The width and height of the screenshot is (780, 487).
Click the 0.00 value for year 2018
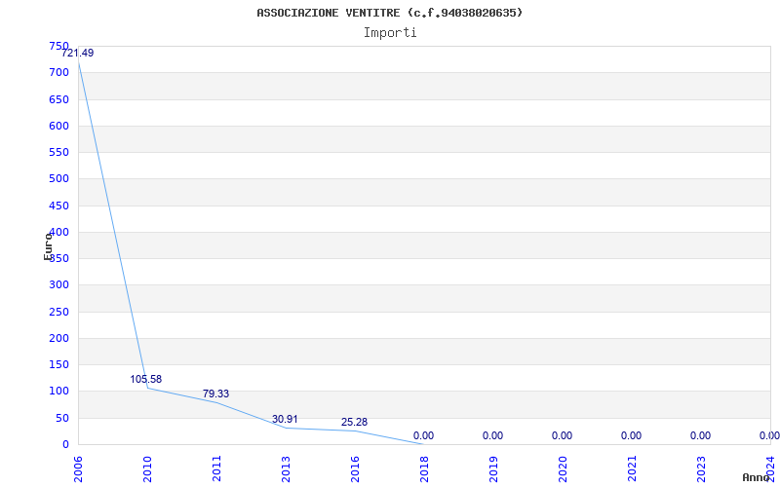423,435
